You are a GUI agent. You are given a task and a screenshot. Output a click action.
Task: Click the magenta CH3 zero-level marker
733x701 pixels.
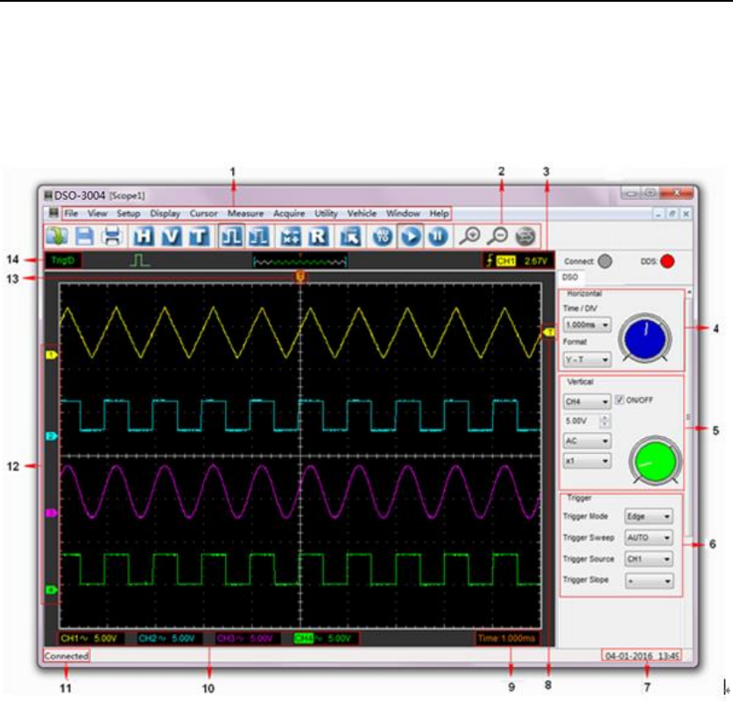[52, 513]
